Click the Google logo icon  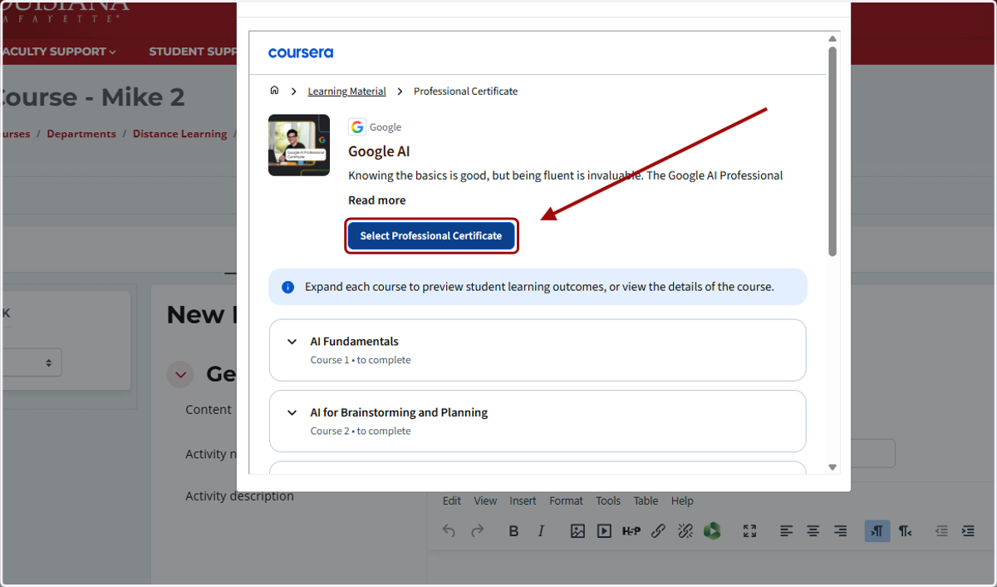tap(357, 127)
